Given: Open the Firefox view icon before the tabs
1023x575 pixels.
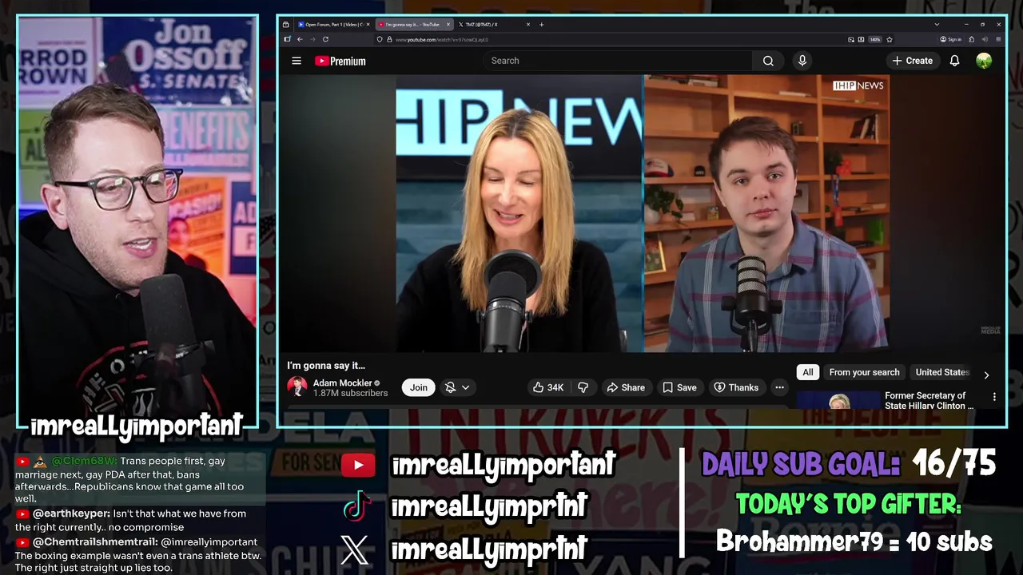Looking at the screenshot, I should point(285,25).
